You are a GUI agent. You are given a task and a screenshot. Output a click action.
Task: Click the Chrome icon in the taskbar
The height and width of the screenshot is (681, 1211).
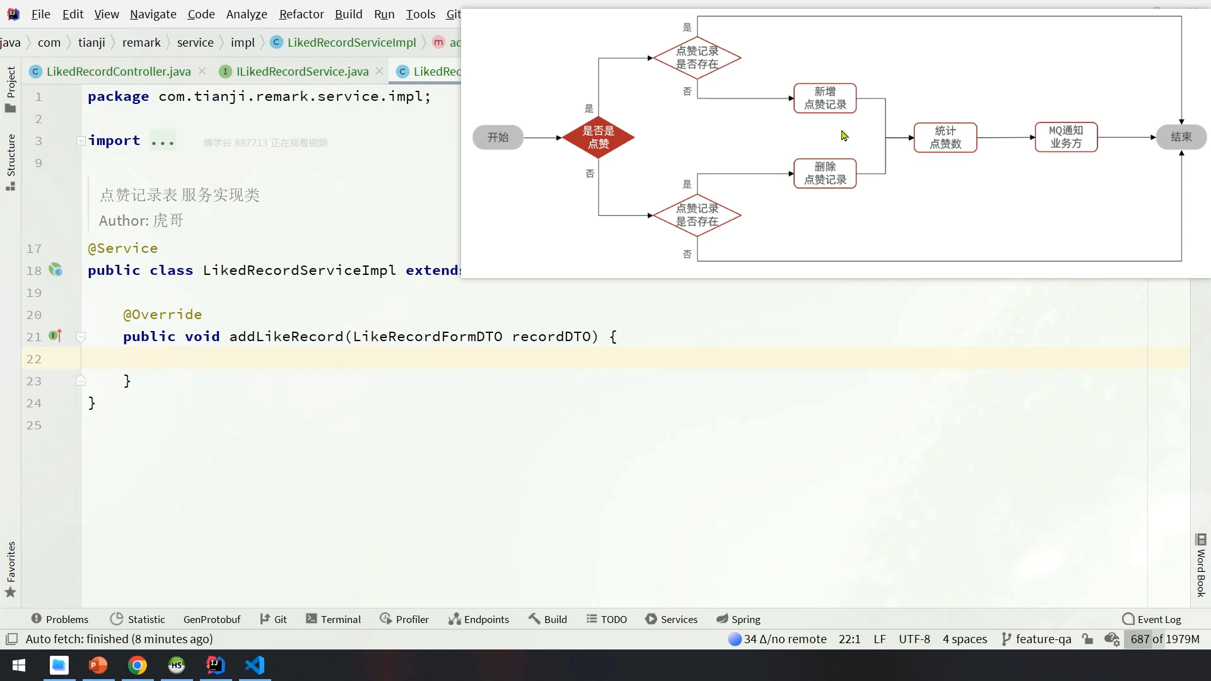[x=137, y=665]
